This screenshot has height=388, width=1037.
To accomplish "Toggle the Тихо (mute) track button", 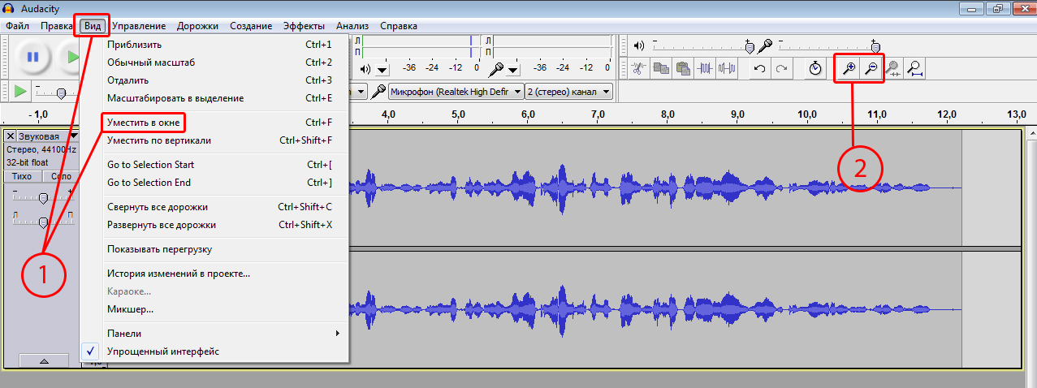I will point(22,176).
